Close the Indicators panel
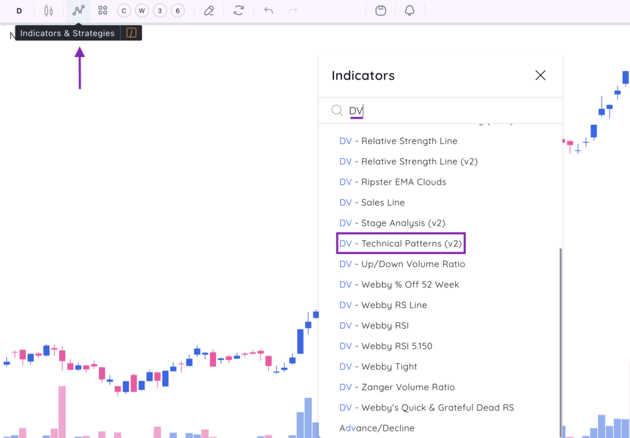The width and height of the screenshot is (630, 438). 540,75
